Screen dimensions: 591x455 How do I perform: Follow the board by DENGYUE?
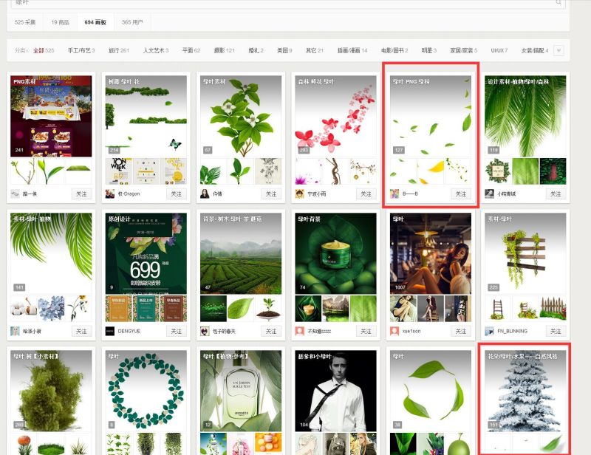click(177, 331)
